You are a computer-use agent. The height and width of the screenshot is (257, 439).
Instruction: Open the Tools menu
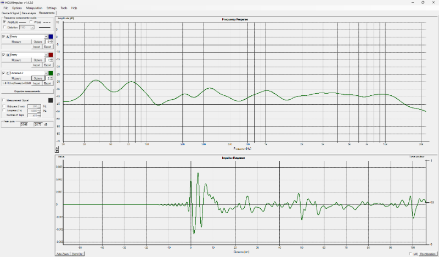coord(64,8)
